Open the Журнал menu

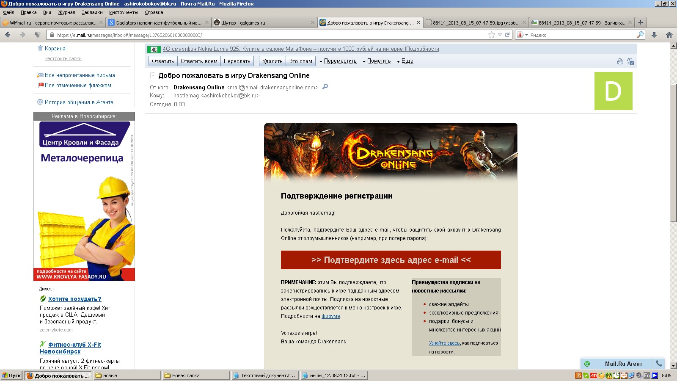(x=66, y=12)
